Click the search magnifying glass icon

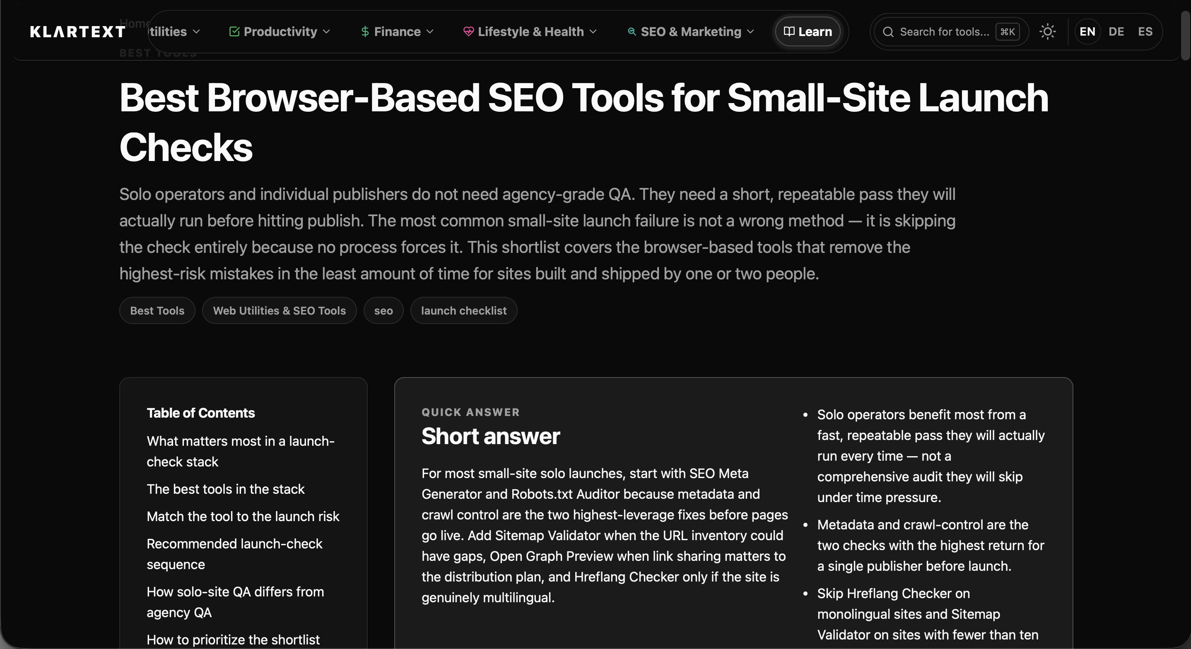coord(888,32)
